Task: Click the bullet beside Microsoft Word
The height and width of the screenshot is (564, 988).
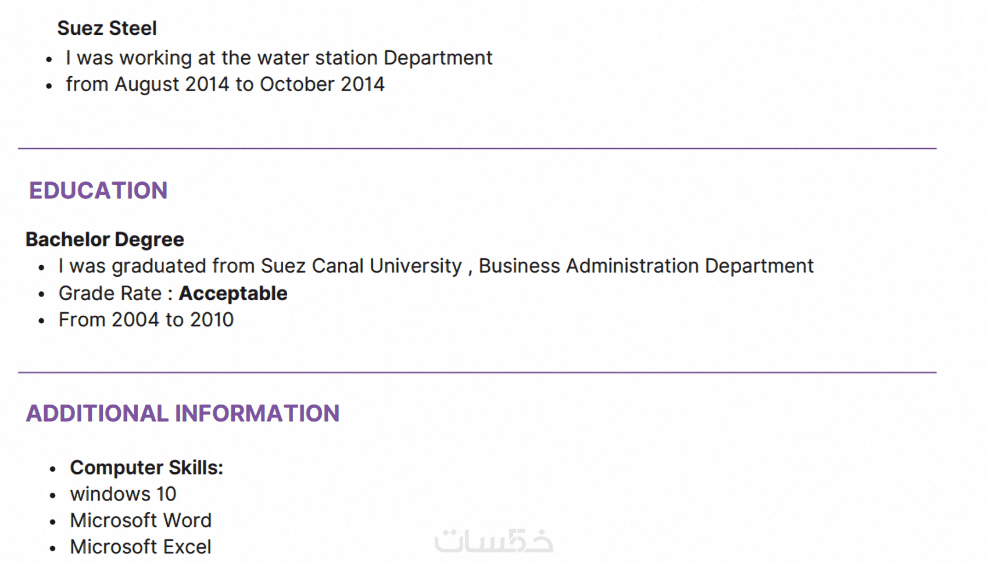Action: point(53,522)
